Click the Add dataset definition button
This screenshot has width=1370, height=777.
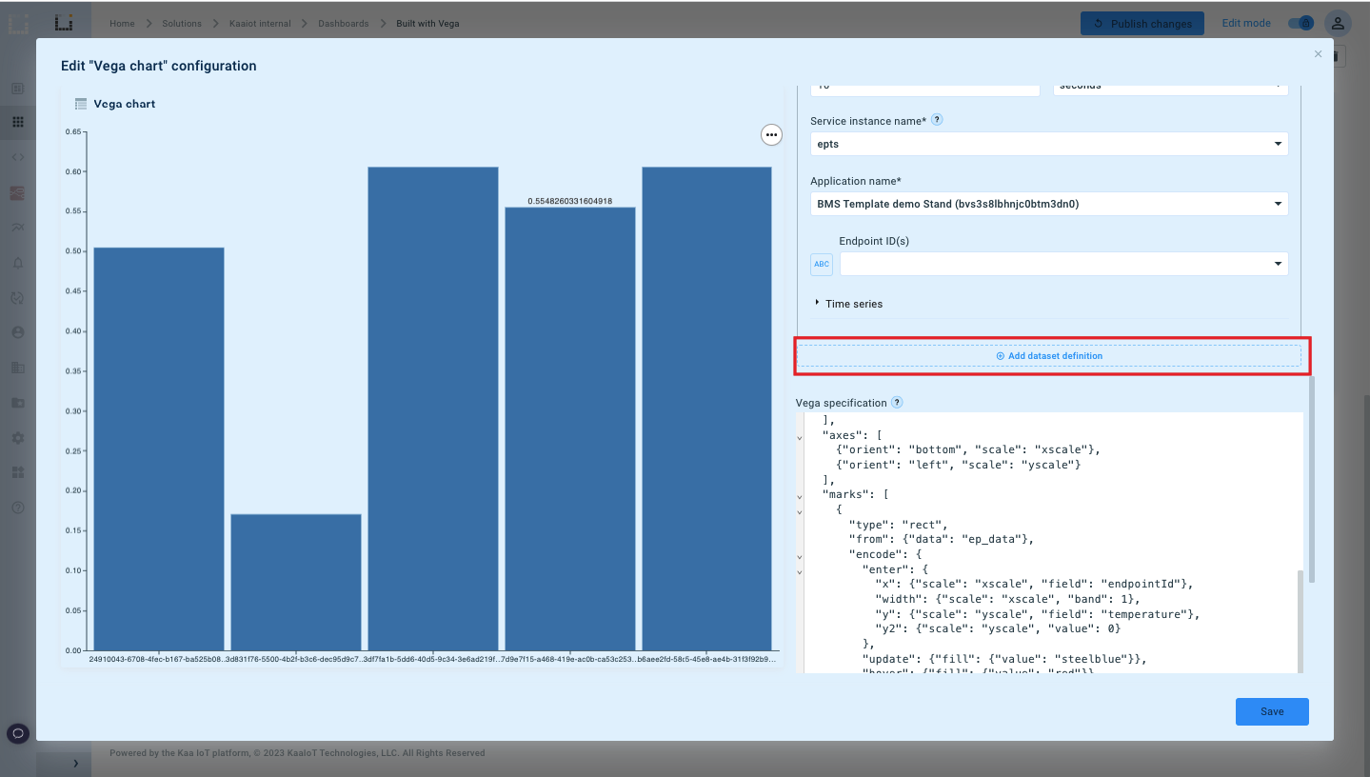(x=1049, y=355)
